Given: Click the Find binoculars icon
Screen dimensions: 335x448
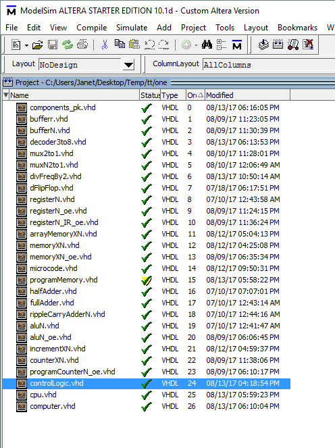Looking at the screenshot, I should point(207,45).
